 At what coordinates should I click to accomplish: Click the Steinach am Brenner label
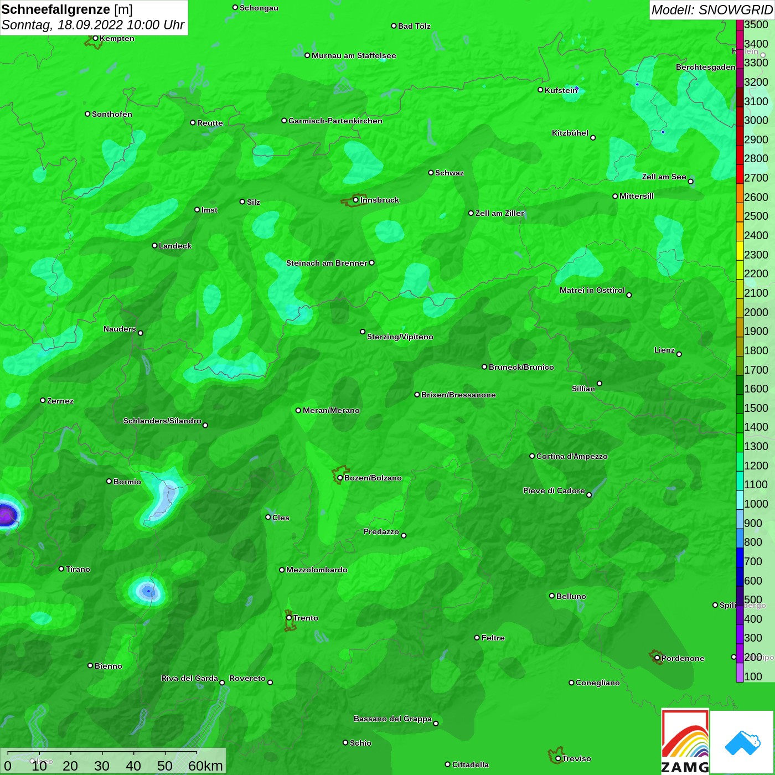coord(327,263)
